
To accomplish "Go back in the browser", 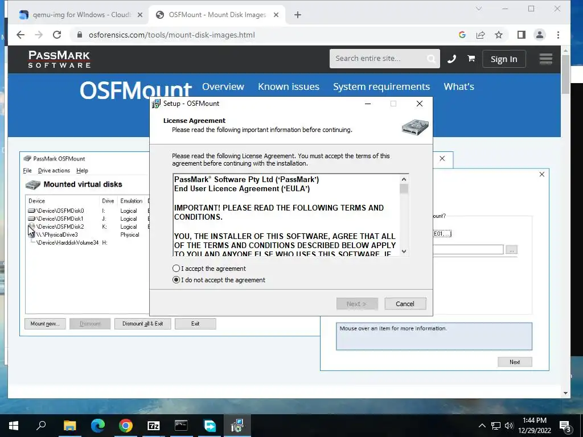I will click(x=20, y=35).
